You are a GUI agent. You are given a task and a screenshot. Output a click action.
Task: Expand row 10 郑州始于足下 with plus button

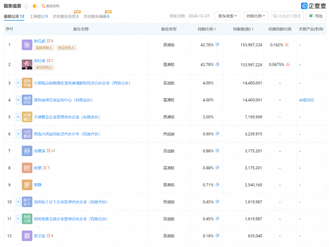[18, 202]
